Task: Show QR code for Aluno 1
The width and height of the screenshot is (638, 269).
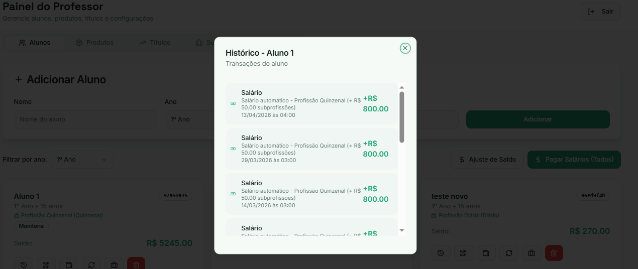Action: 46,264
